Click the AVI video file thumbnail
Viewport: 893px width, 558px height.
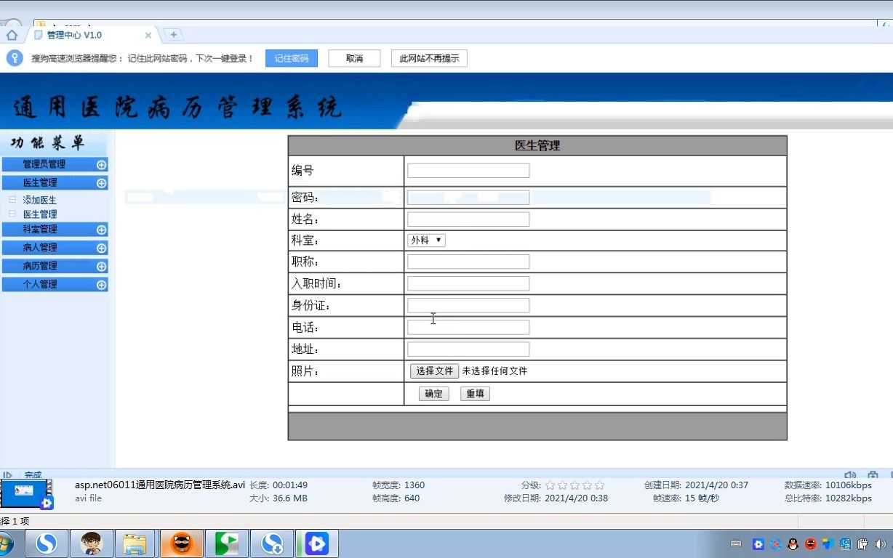[x=27, y=493]
